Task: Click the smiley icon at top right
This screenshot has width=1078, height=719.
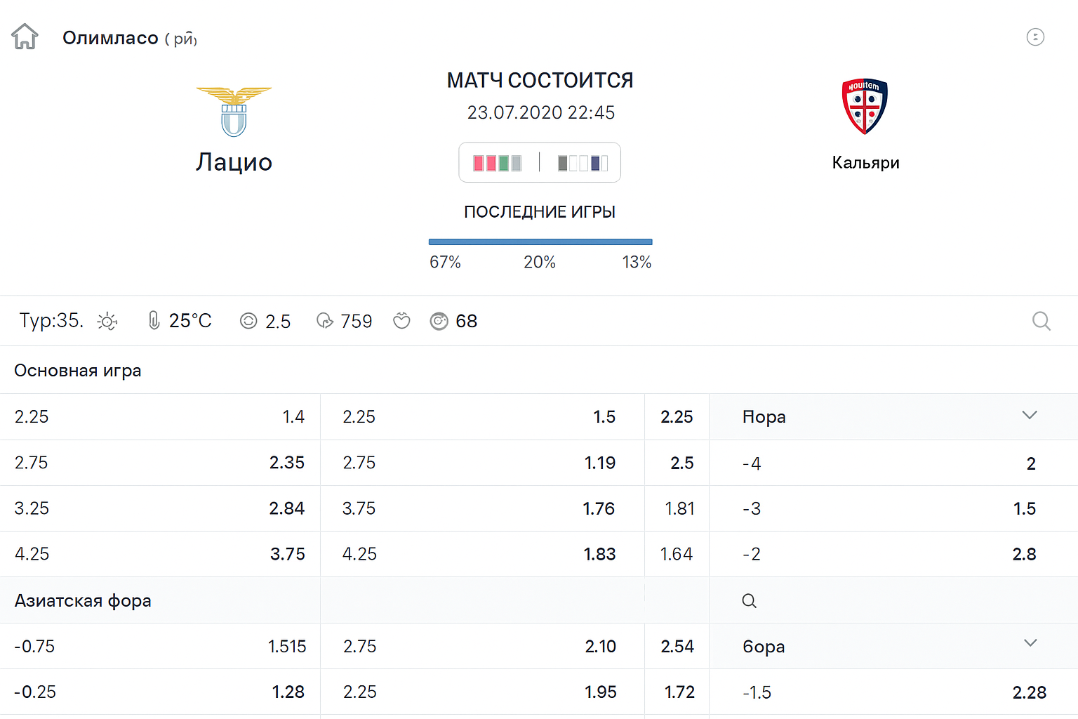Action: tap(1035, 37)
